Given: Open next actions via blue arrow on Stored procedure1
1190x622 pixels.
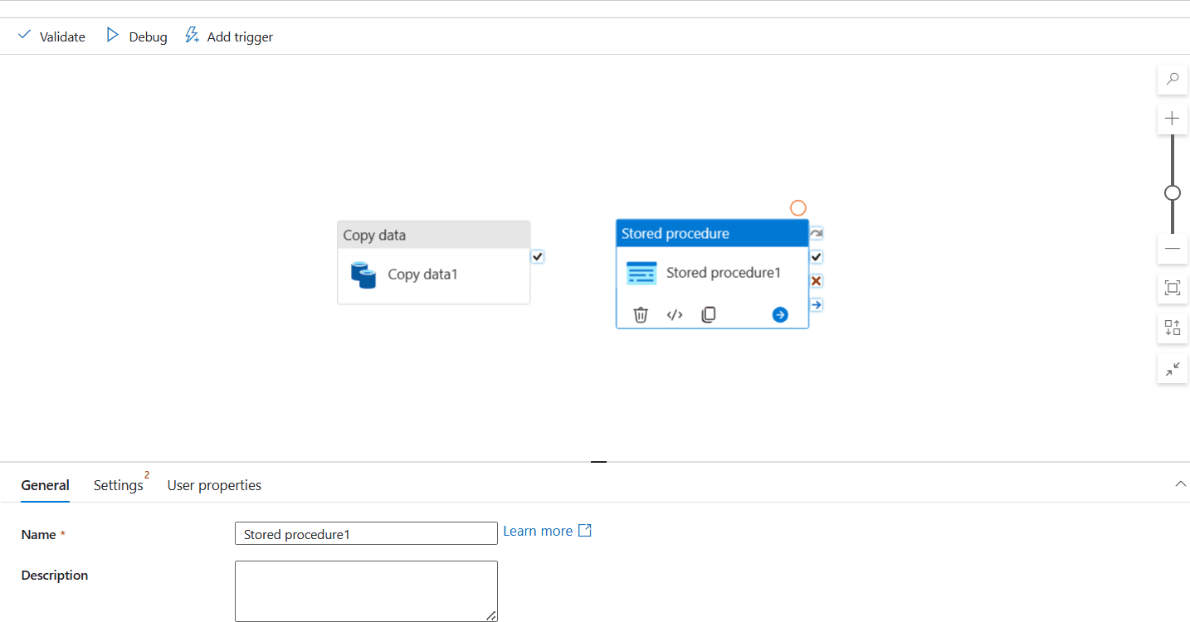Looking at the screenshot, I should tap(779, 314).
